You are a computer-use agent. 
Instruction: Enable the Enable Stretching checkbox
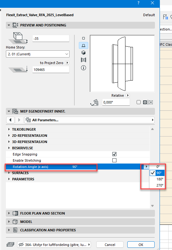pos(114,160)
